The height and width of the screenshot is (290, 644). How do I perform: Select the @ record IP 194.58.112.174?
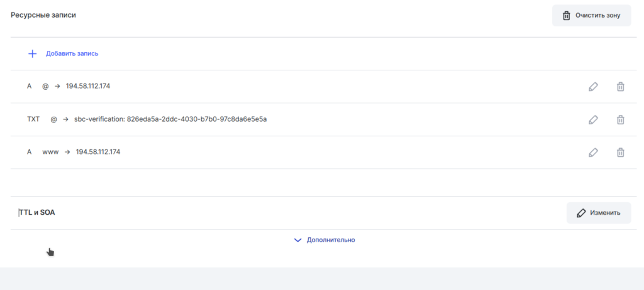pos(87,87)
